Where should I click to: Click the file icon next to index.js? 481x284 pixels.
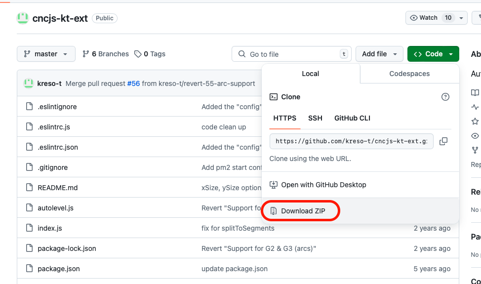pos(29,228)
